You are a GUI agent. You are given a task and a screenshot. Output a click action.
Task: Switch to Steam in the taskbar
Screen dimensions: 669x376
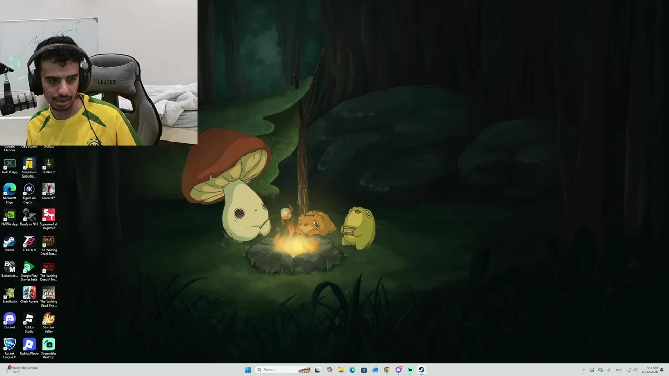pos(421,370)
